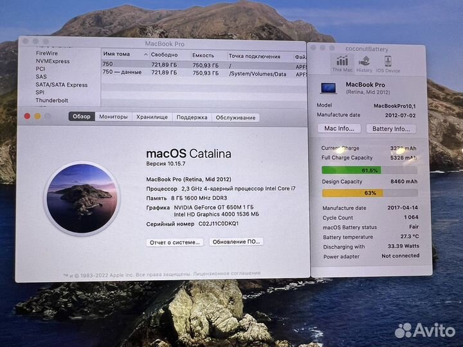Select SATA/SATA Express in the sidebar
The image size is (463, 347).
click(62, 85)
